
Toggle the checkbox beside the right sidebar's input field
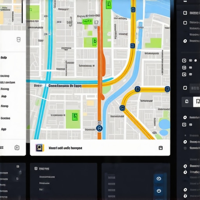coord(185,88)
